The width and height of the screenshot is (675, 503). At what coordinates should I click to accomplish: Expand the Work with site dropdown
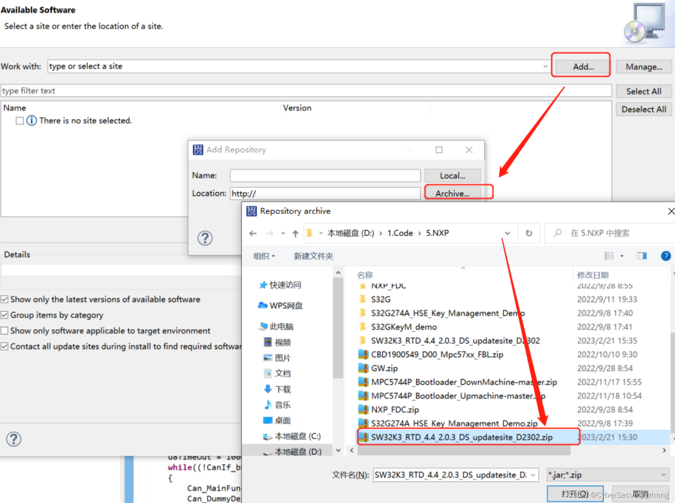pyautogui.click(x=545, y=66)
